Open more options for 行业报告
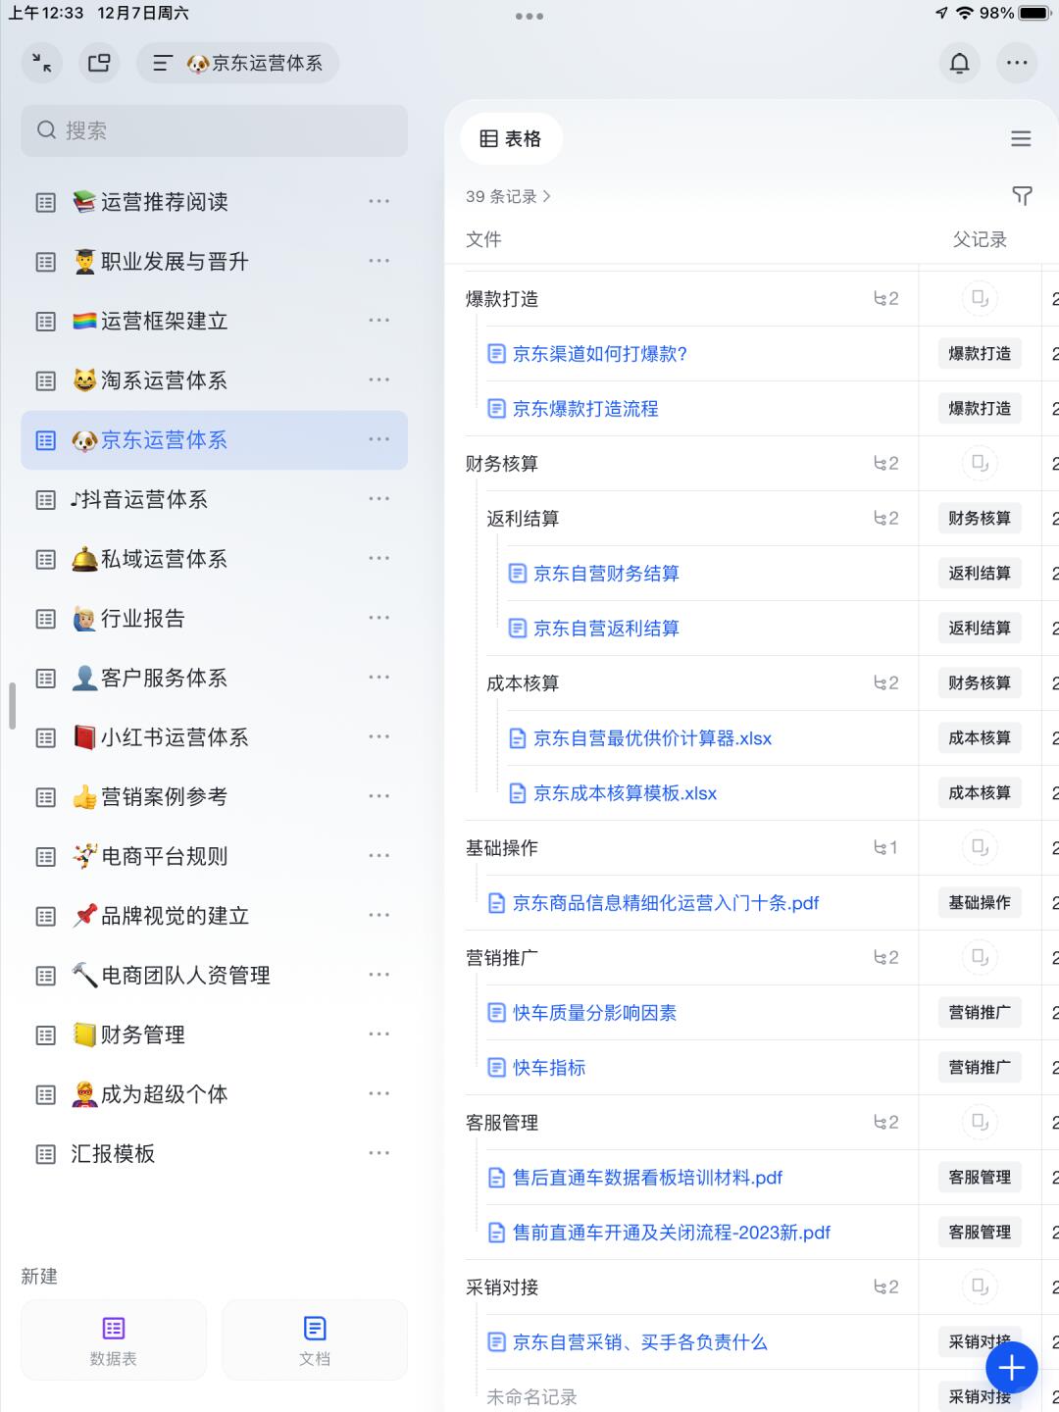The width and height of the screenshot is (1059, 1412). tap(379, 618)
